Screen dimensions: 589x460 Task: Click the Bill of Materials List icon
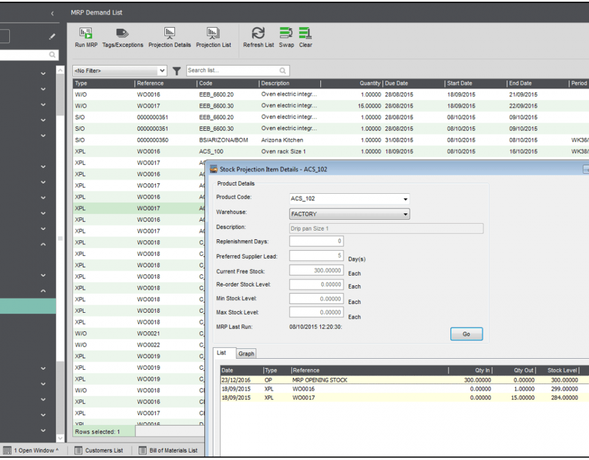pos(143,450)
